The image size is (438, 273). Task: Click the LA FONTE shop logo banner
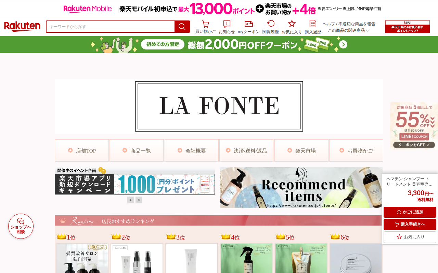point(219,106)
